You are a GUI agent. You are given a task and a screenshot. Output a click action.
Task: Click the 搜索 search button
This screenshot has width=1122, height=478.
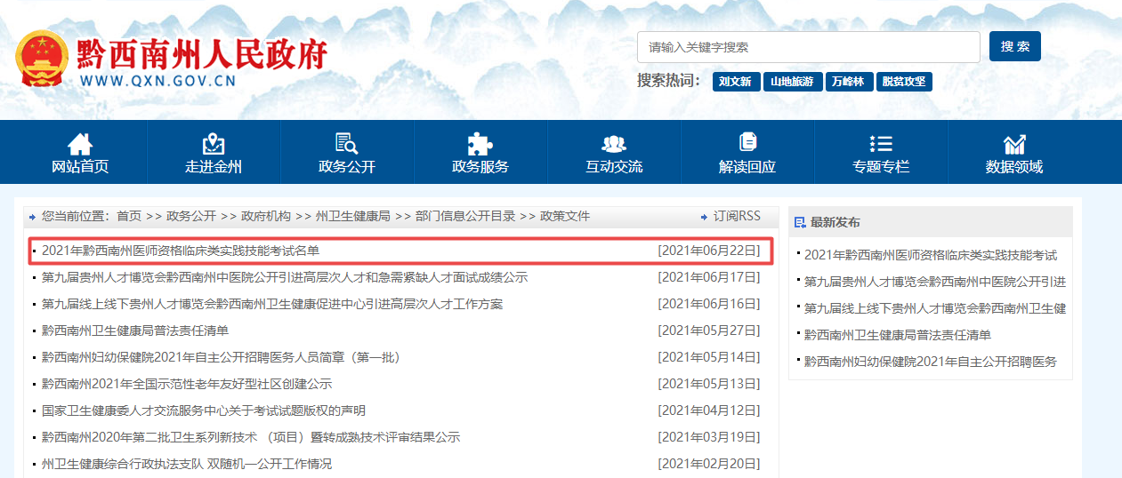1014,47
